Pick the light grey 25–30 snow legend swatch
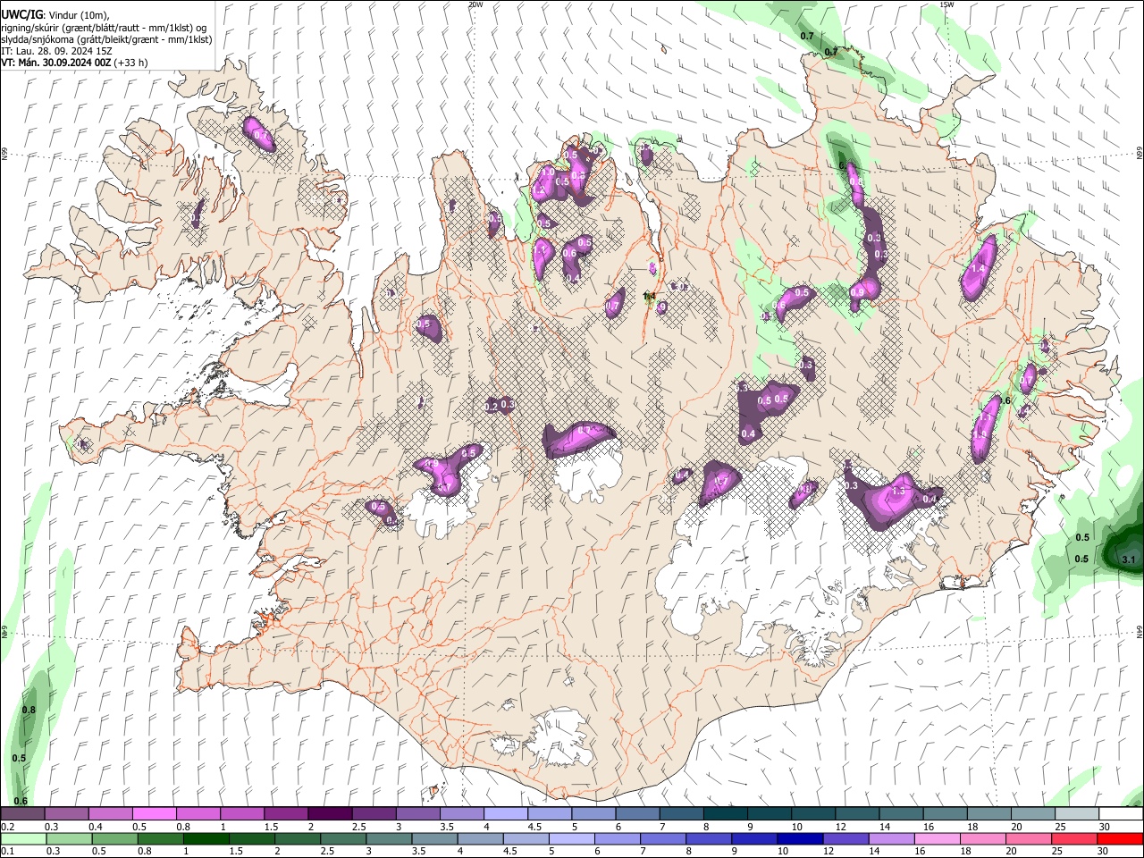 click(x=1076, y=814)
